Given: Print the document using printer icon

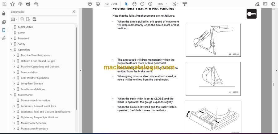Looking at the screenshot, I should pos(28,4).
